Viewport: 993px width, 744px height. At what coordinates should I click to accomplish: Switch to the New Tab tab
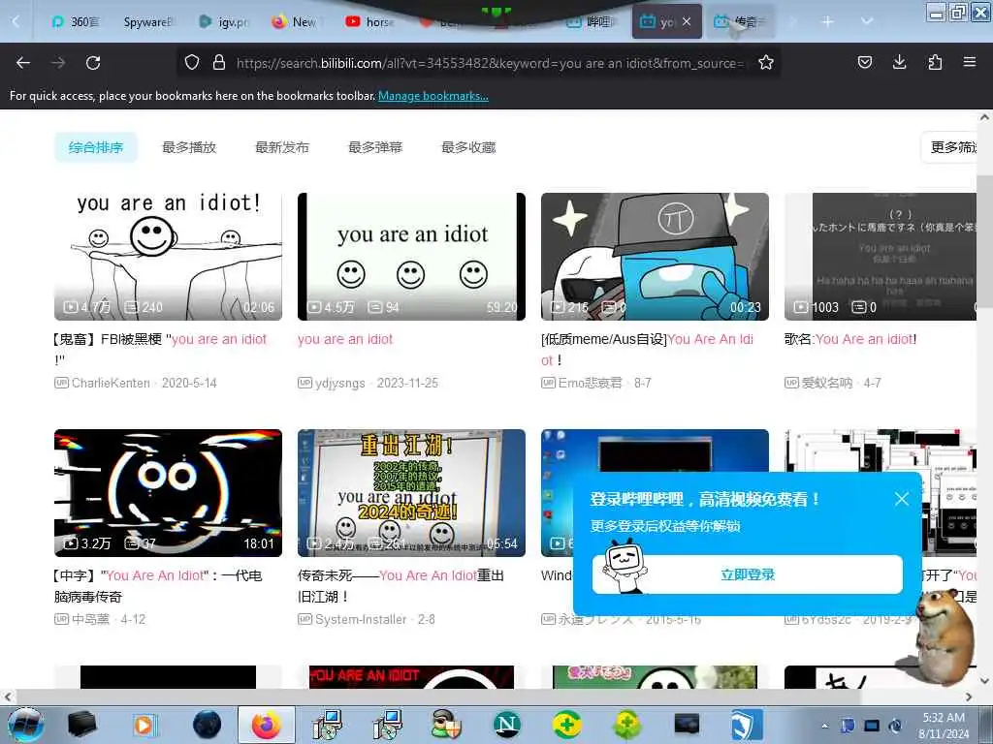pos(297,21)
